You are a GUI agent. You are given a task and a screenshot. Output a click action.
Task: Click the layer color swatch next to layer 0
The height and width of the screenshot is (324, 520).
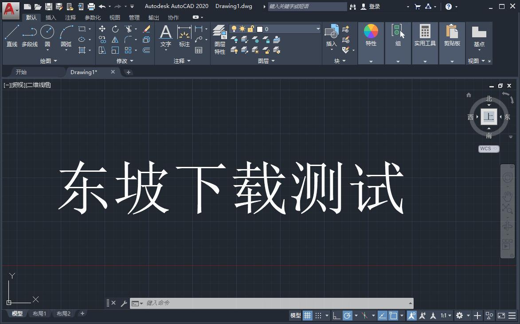(x=261, y=28)
